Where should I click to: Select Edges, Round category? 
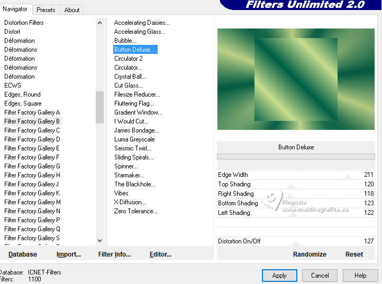pyautogui.click(x=22, y=94)
